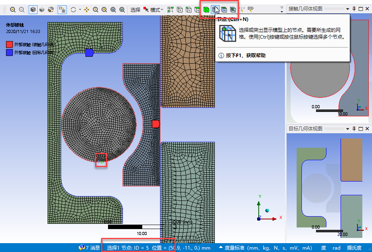Open the 模式 selection mode dropdown
Viewport: 372px width, 252px height.
pyautogui.click(x=154, y=10)
